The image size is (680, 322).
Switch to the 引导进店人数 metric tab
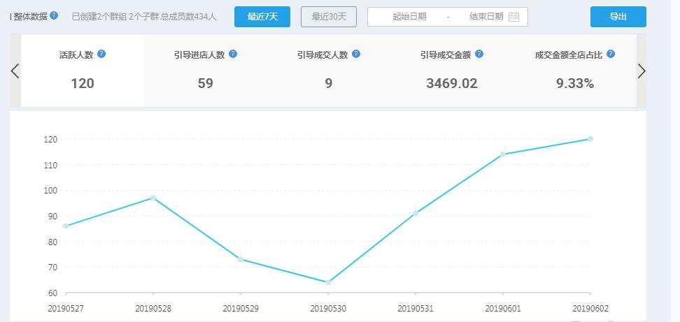206,71
